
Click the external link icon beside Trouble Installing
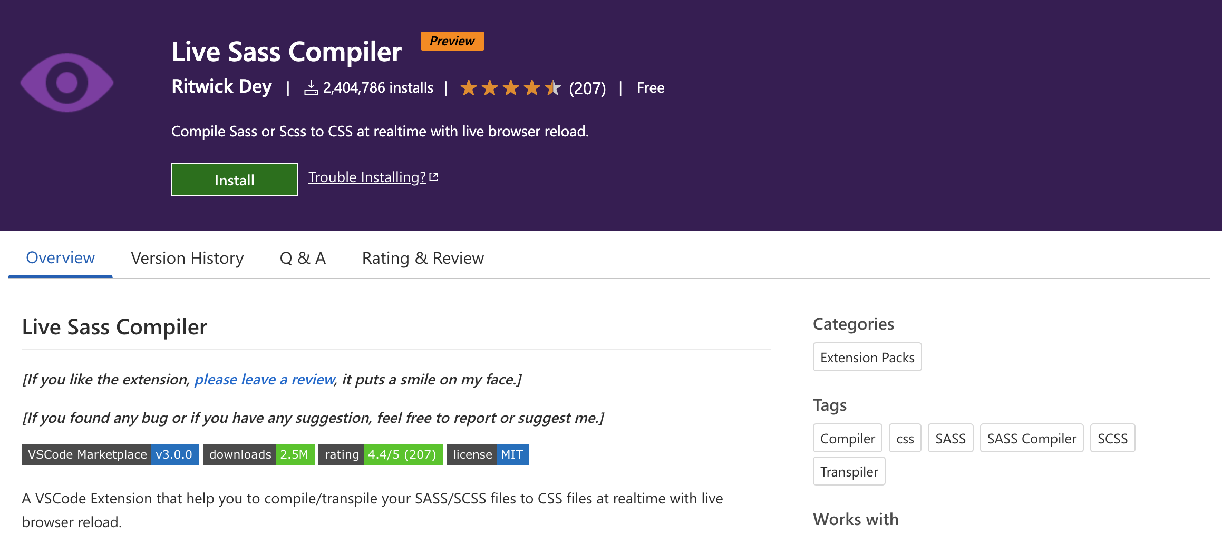(434, 177)
